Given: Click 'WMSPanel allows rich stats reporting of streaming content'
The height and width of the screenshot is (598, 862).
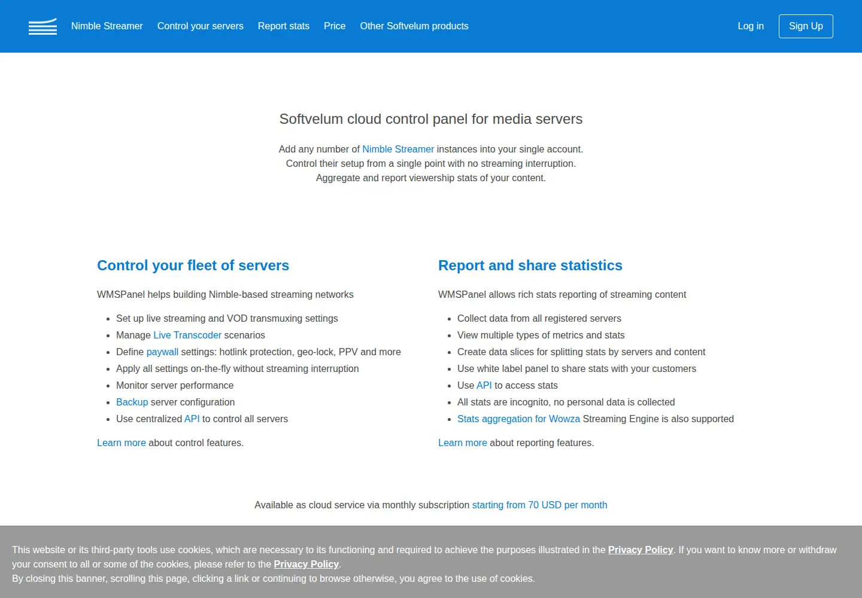Looking at the screenshot, I should coord(562,295).
